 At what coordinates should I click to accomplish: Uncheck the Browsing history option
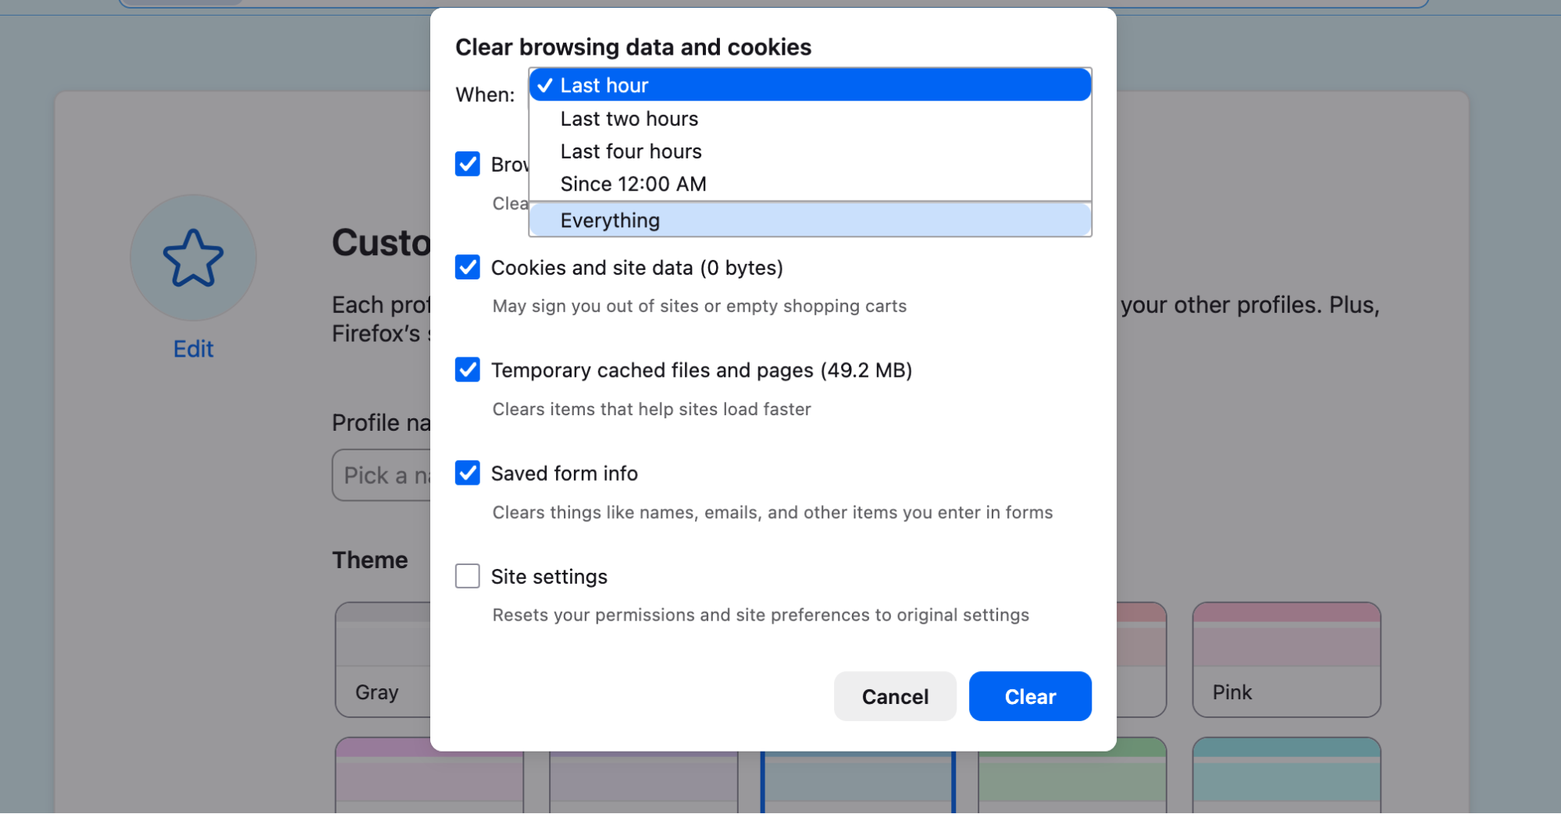pyautogui.click(x=467, y=164)
